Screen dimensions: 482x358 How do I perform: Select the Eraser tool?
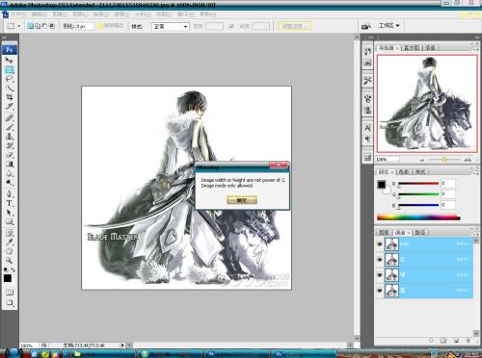tap(9, 155)
